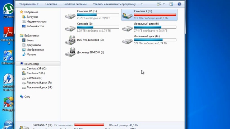Select Camtasia XP (C:) in navigation tree
230x129 pixels.
click(x=37, y=68)
